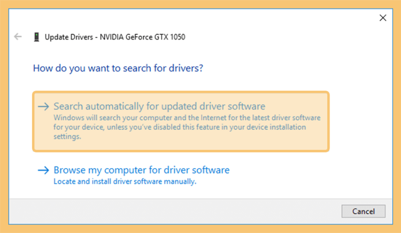Click arrow icon beside Search automatically option
Screen dimensions: 401x233
(x=44, y=106)
